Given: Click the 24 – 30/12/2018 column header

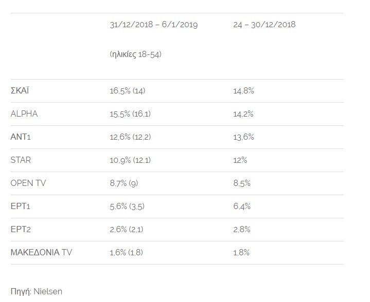Looking at the screenshot, I should 265,25.
